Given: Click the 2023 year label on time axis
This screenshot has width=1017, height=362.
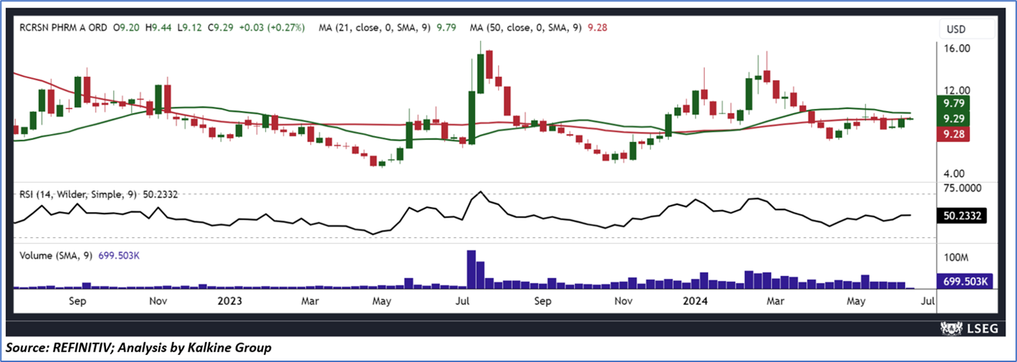Looking at the screenshot, I should pyautogui.click(x=229, y=301).
